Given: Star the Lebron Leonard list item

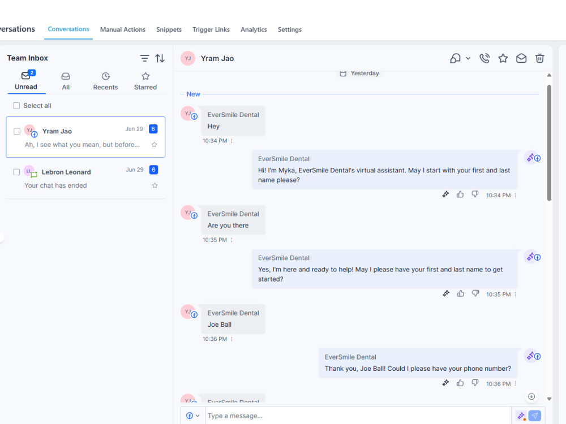Looking at the screenshot, I should (155, 185).
